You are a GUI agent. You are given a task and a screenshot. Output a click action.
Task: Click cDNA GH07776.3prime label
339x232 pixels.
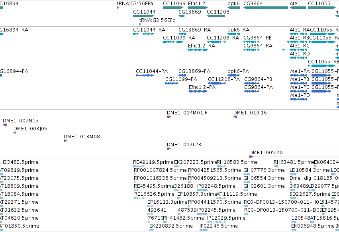(x=264, y=170)
